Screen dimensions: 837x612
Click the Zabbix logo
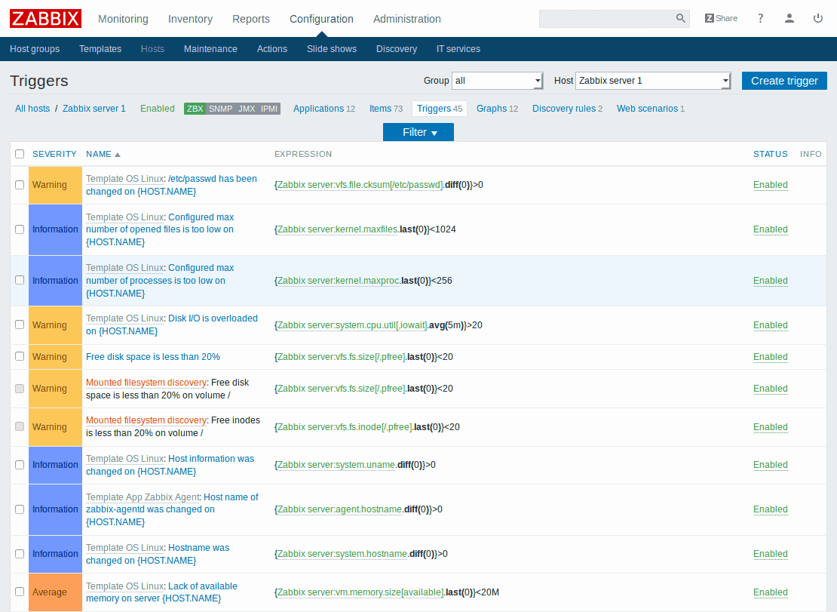[46, 18]
